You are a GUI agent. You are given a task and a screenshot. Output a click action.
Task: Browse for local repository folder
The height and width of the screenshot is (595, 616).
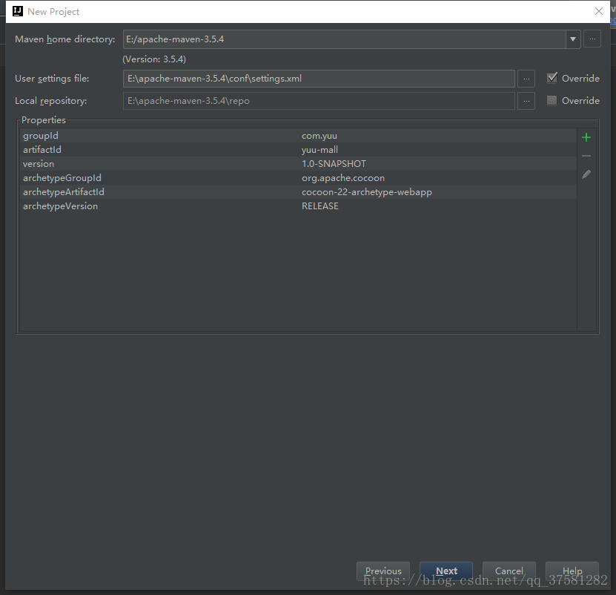point(526,101)
